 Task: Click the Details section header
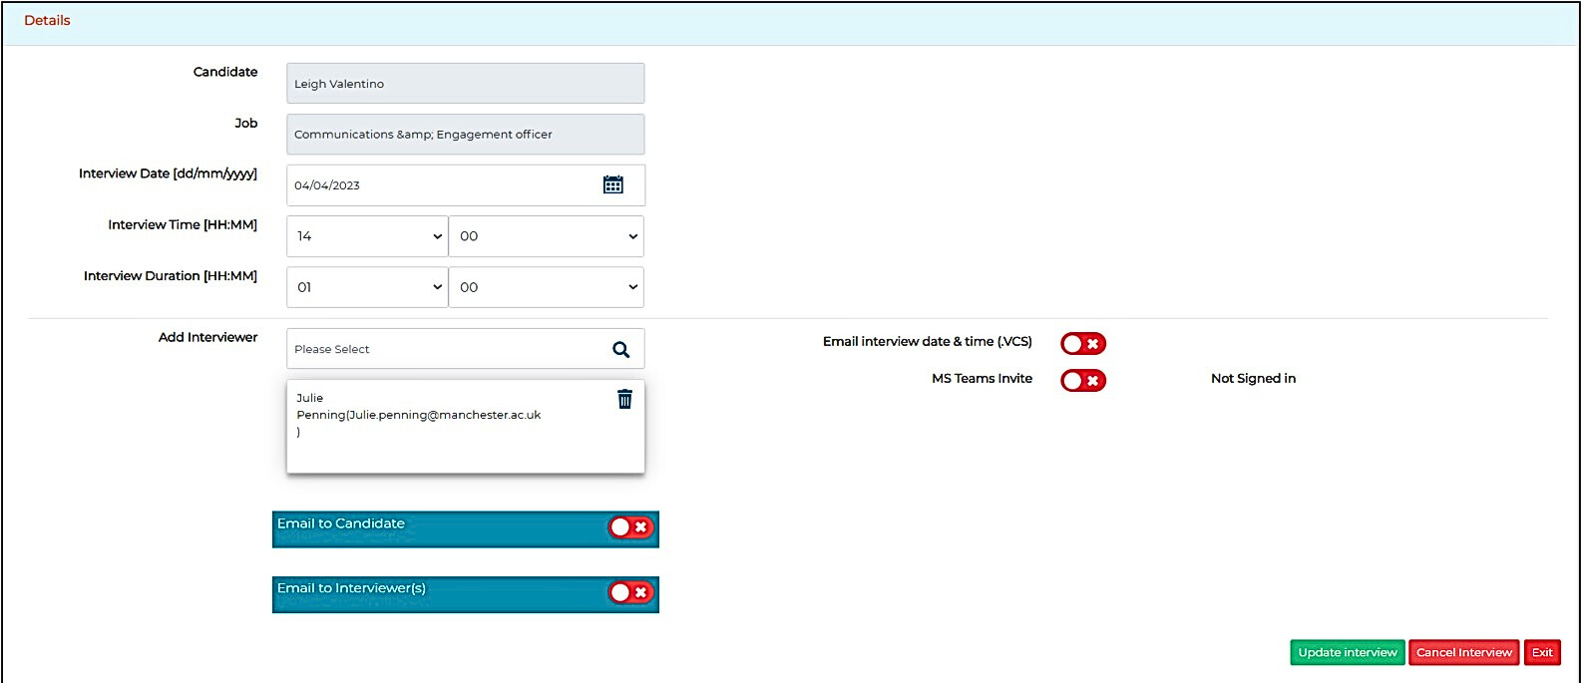pyautogui.click(x=47, y=20)
